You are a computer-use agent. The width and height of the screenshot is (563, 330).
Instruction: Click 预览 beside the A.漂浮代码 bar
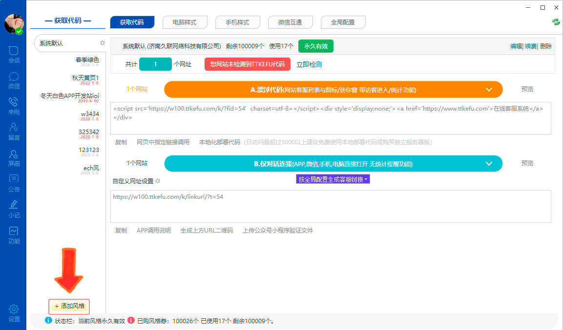click(527, 89)
